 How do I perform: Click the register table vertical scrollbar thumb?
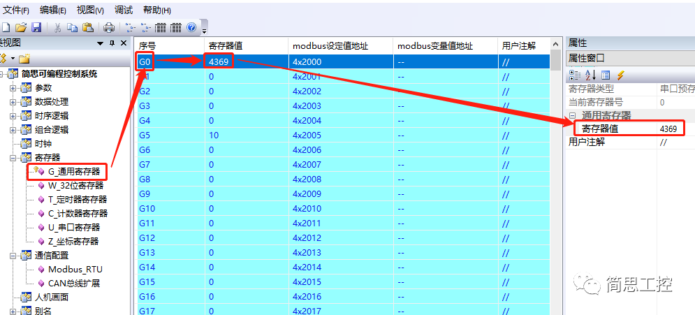pos(555,60)
